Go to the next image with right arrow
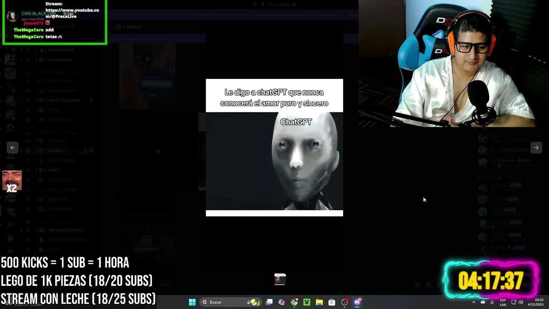The height and width of the screenshot is (309, 549). click(536, 148)
